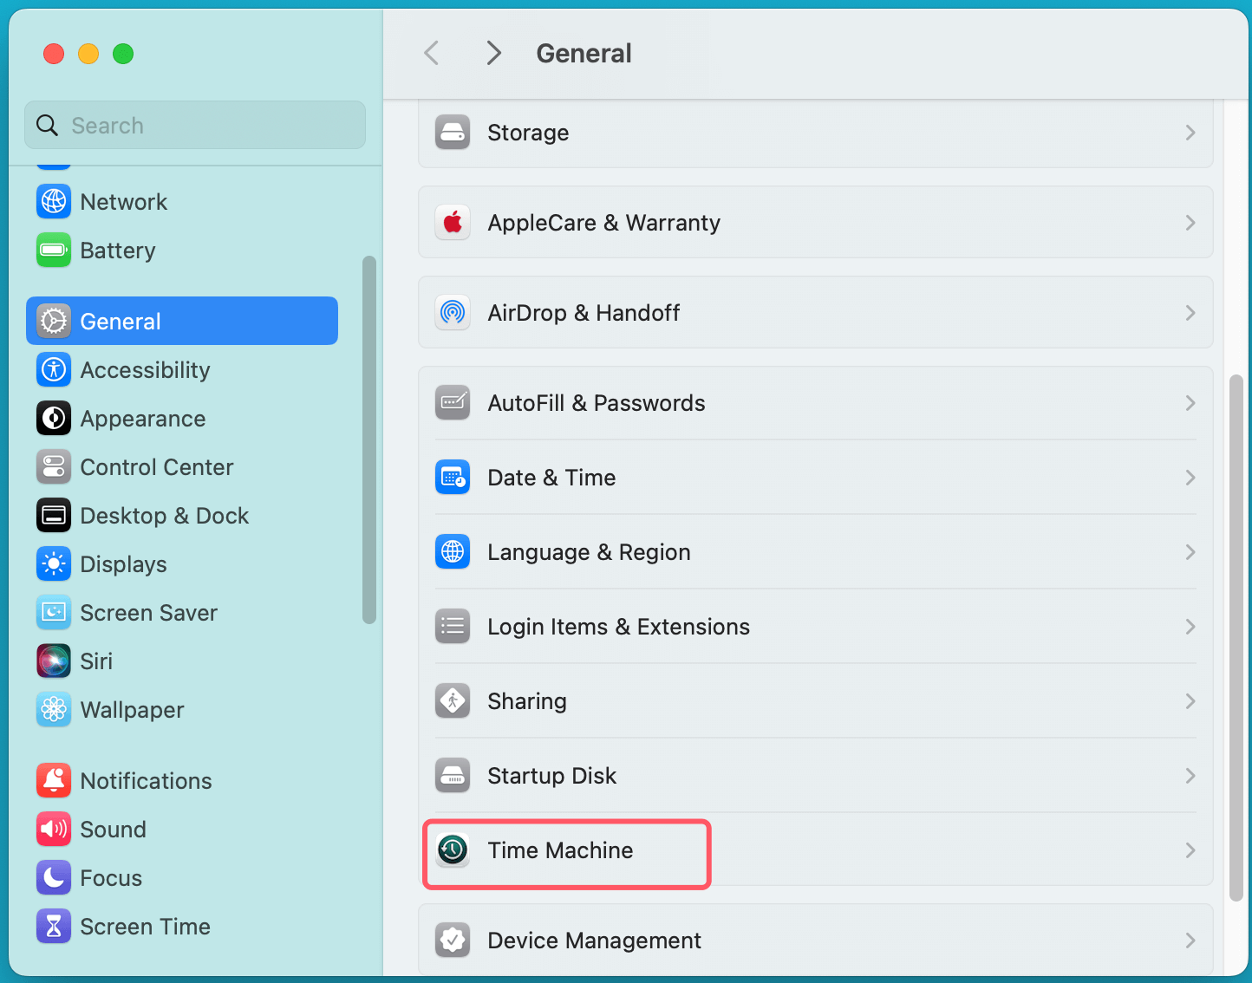
Task: Open AppleCare & Warranty
Action: tap(815, 222)
